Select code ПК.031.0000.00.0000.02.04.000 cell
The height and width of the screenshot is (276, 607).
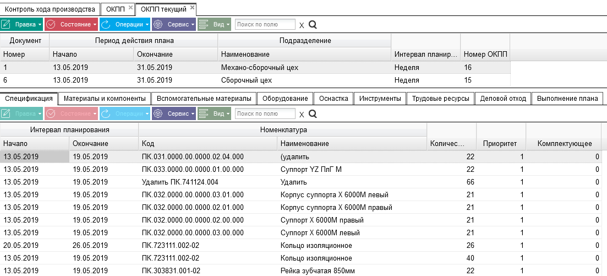coord(207,156)
